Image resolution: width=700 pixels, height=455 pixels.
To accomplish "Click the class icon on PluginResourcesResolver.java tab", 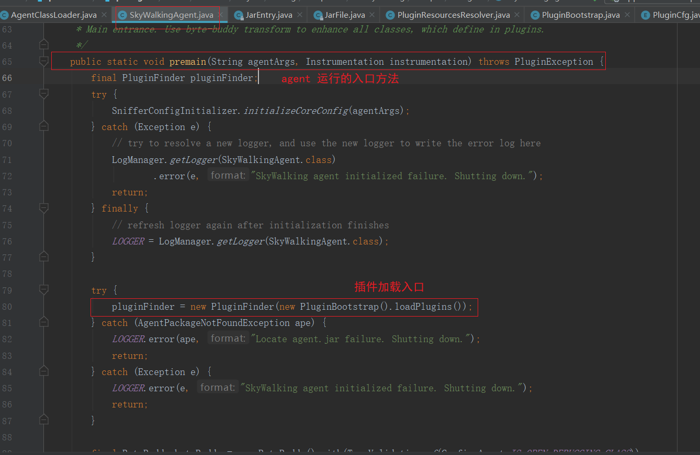I will [390, 15].
